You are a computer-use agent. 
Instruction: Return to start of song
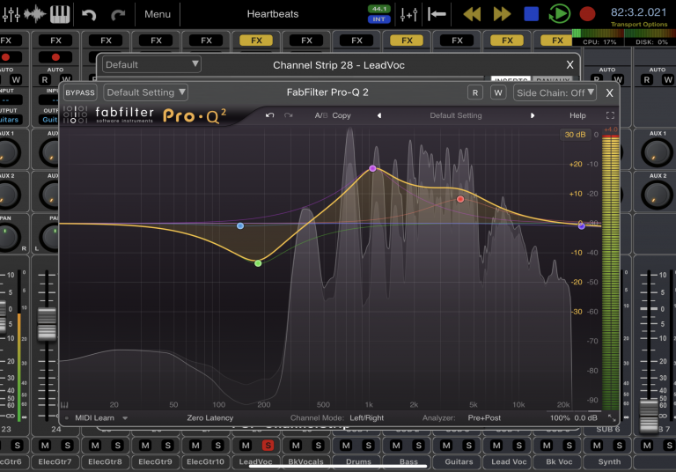point(437,14)
